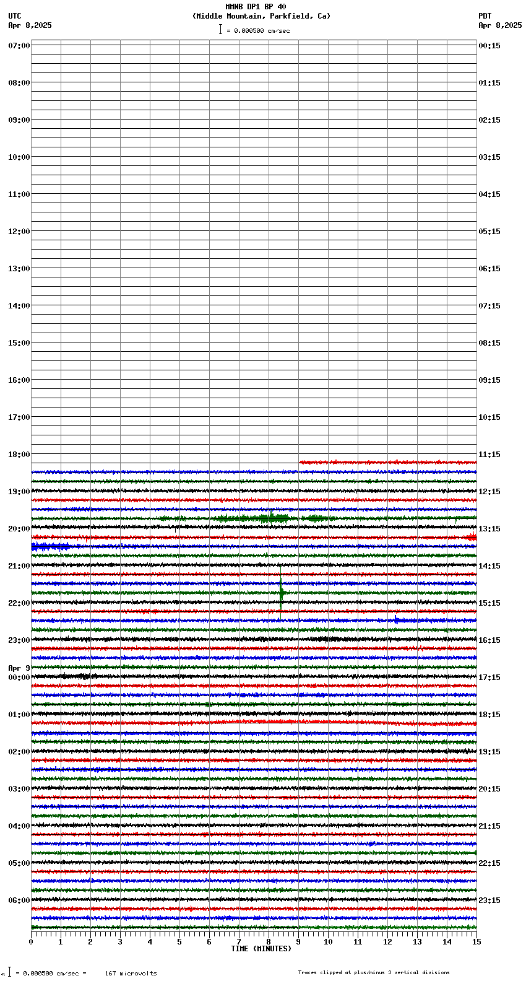The height and width of the screenshot is (981, 526).
Task: Click the small blue event near minute 12.3 on the 22:30 trace
Action: pyautogui.click(x=397, y=619)
